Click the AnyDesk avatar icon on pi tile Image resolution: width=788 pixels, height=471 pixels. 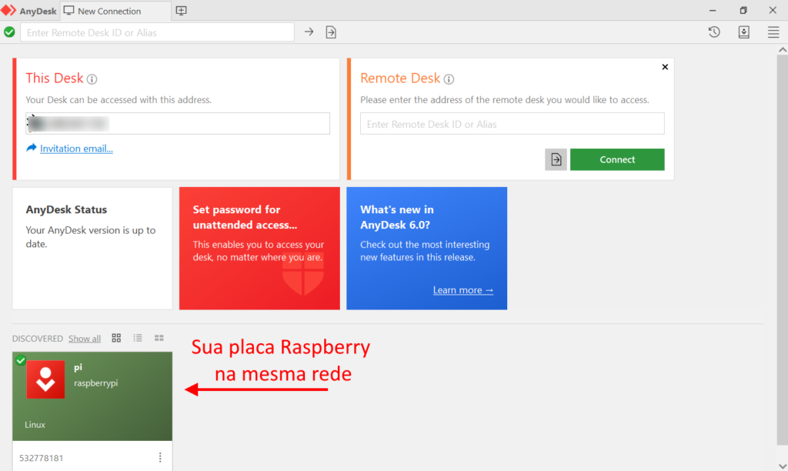tap(45, 379)
